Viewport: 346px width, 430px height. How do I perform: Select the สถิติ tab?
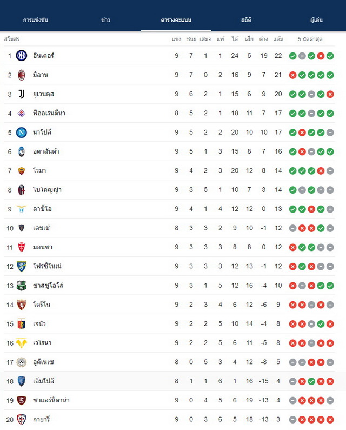click(x=246, y=20)
